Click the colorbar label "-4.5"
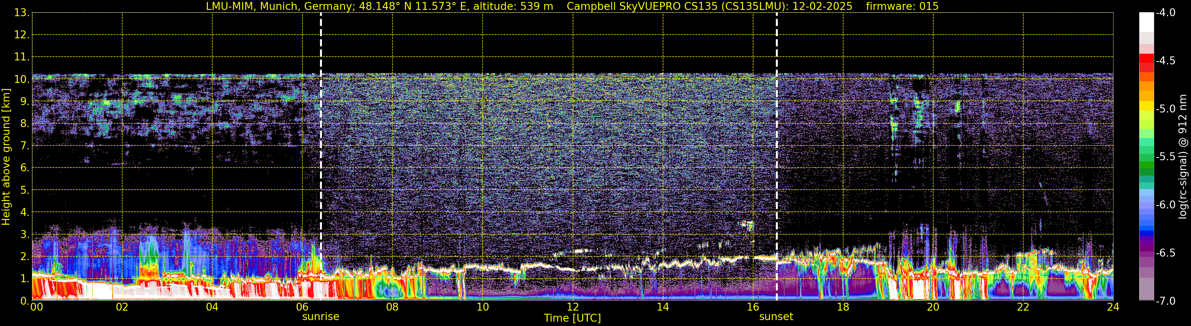The width and height of the screenshot is (1191, 326). pyautogui.click(x=1165, y=61)
